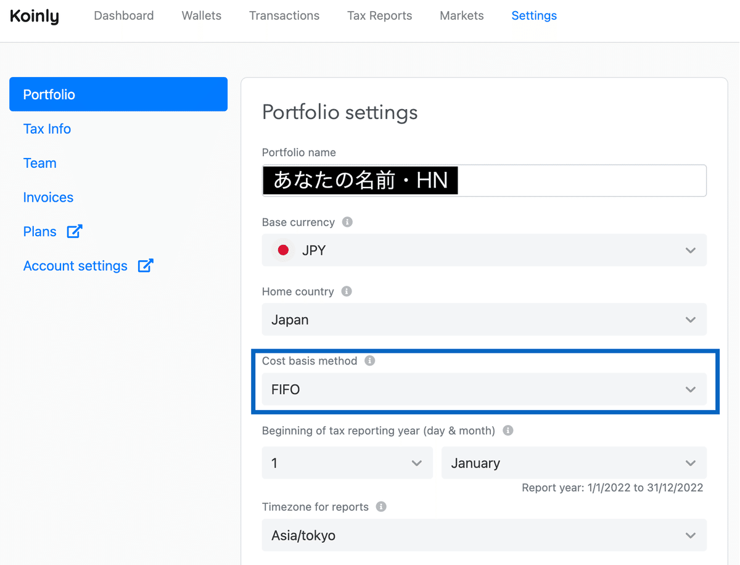Show the tax reporting year info icon
The width and height of the screenshot is (740, 565).
(x=508, y=431)
